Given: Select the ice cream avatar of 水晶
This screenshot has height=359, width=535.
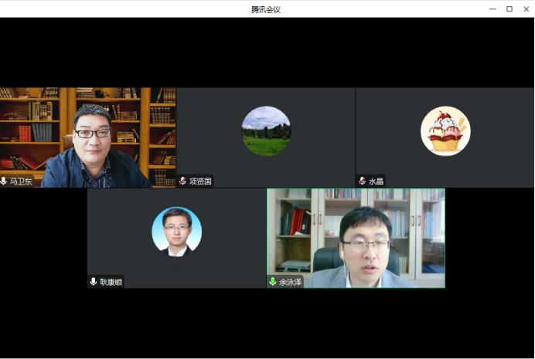Looking at the screenshot, I should 445,131.
